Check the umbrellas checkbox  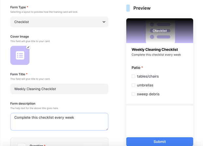(133, 85)
